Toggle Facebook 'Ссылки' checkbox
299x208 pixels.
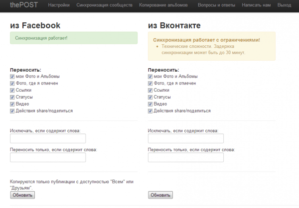point(12,90)
